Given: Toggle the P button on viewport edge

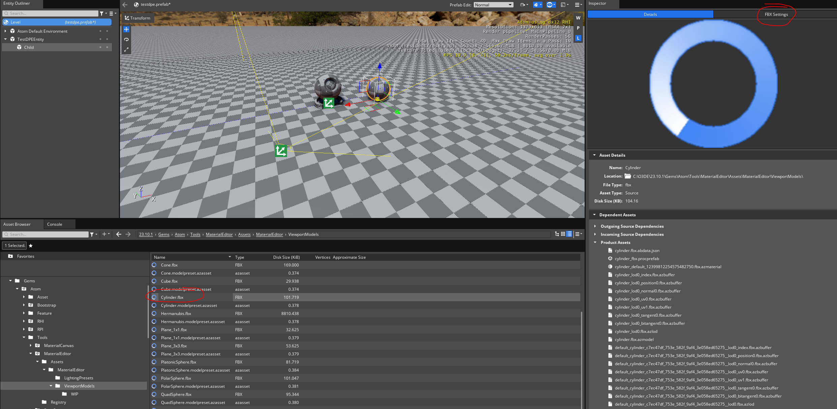Looking at the screenshot, I should point(578,28).
